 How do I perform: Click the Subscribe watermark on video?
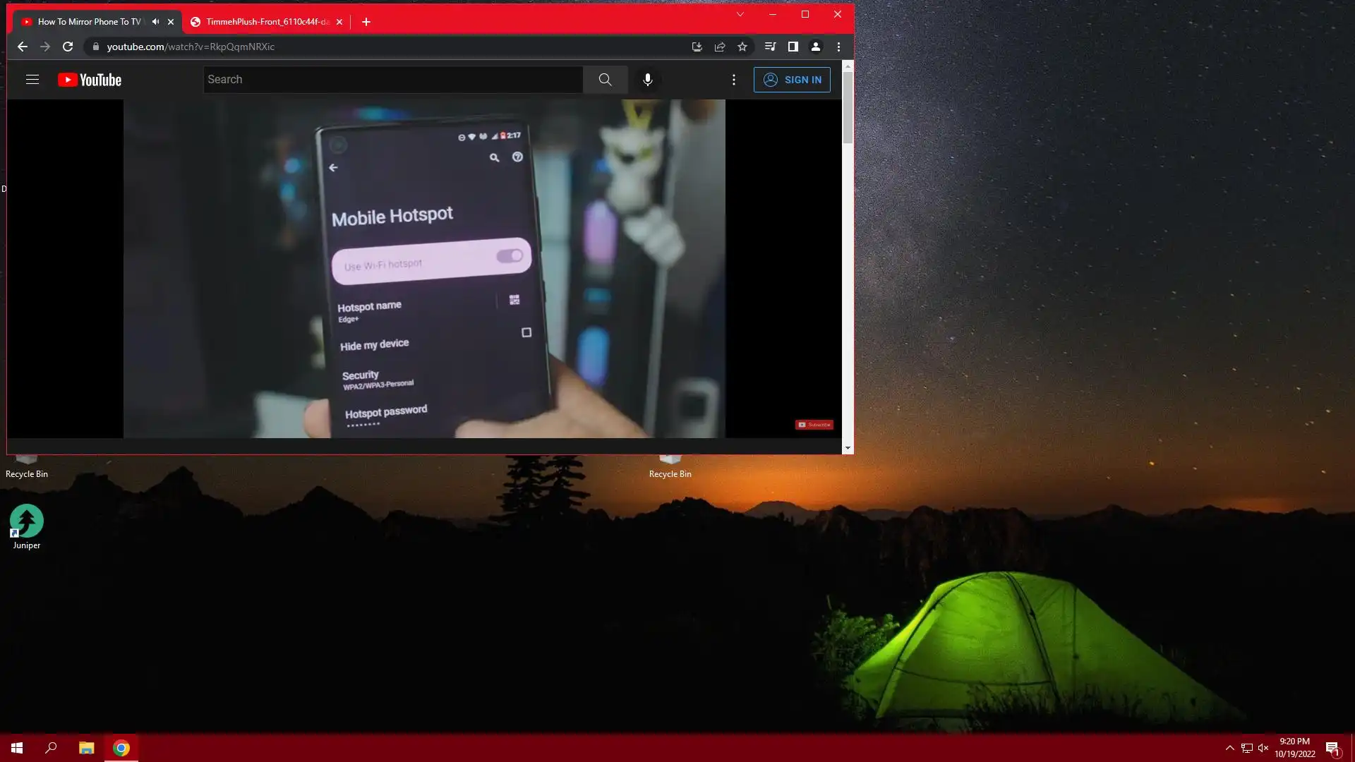click(814, 425)
